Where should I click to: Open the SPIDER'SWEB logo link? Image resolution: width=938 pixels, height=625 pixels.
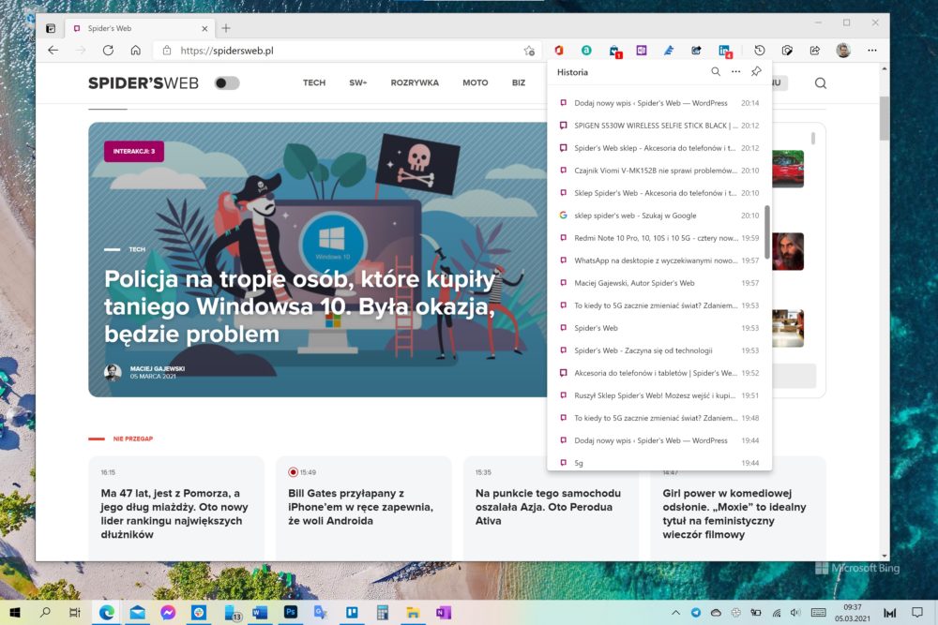(144, 83)
